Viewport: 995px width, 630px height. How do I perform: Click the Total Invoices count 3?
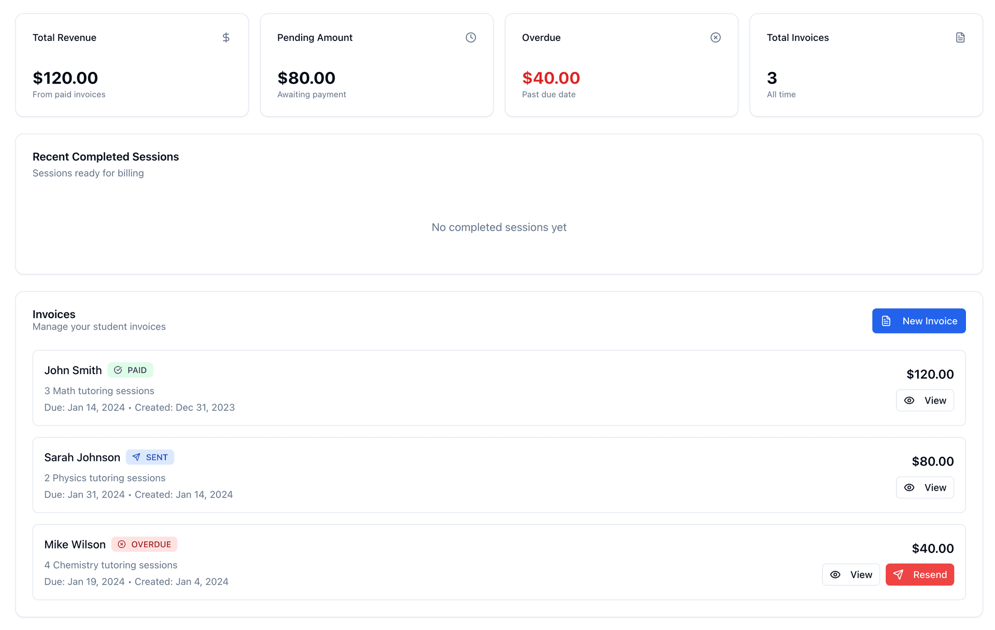click(772, 78)
